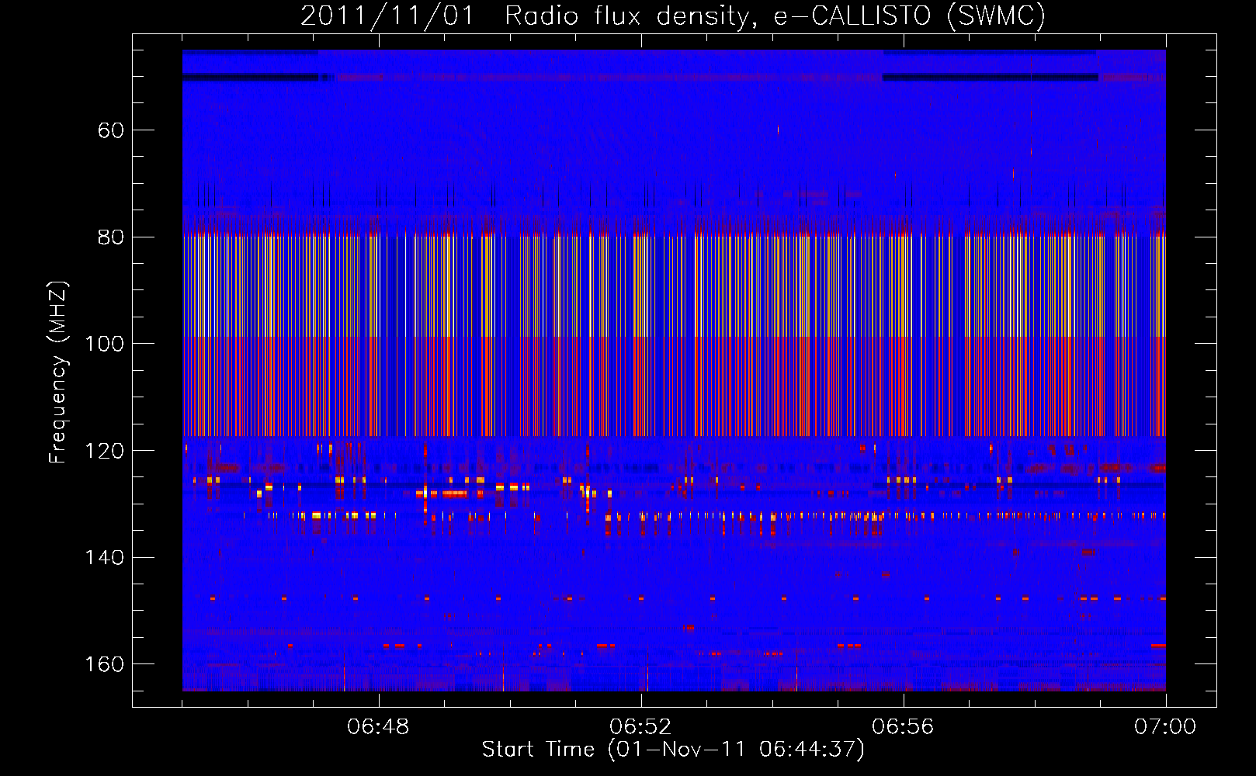Click the 140 frequency tick label
1256x776 pixels.
point(105,558)
